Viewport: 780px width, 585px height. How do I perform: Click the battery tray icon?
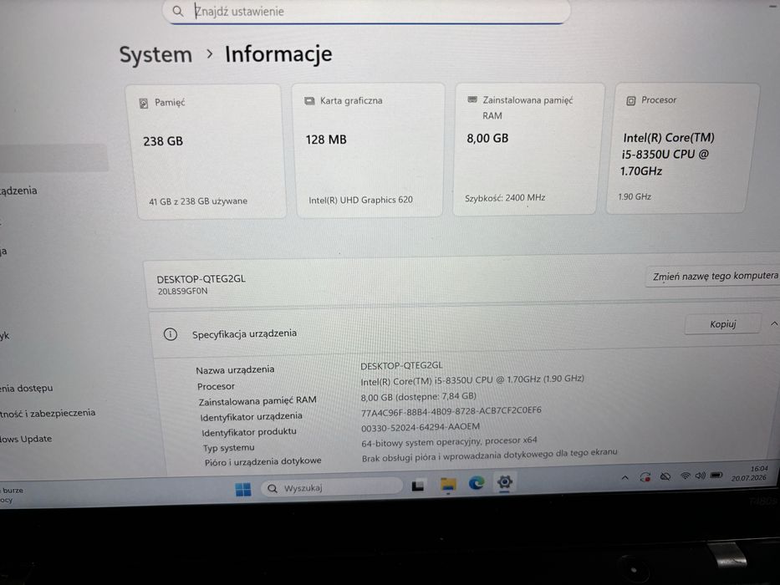click(716, 476)
